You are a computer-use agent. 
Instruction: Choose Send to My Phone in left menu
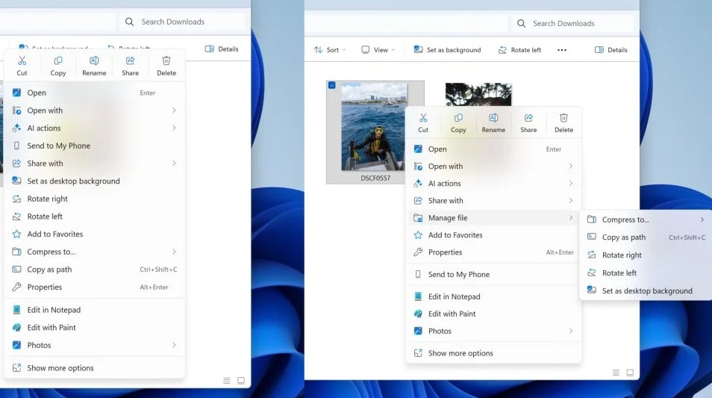click(95, 146)
